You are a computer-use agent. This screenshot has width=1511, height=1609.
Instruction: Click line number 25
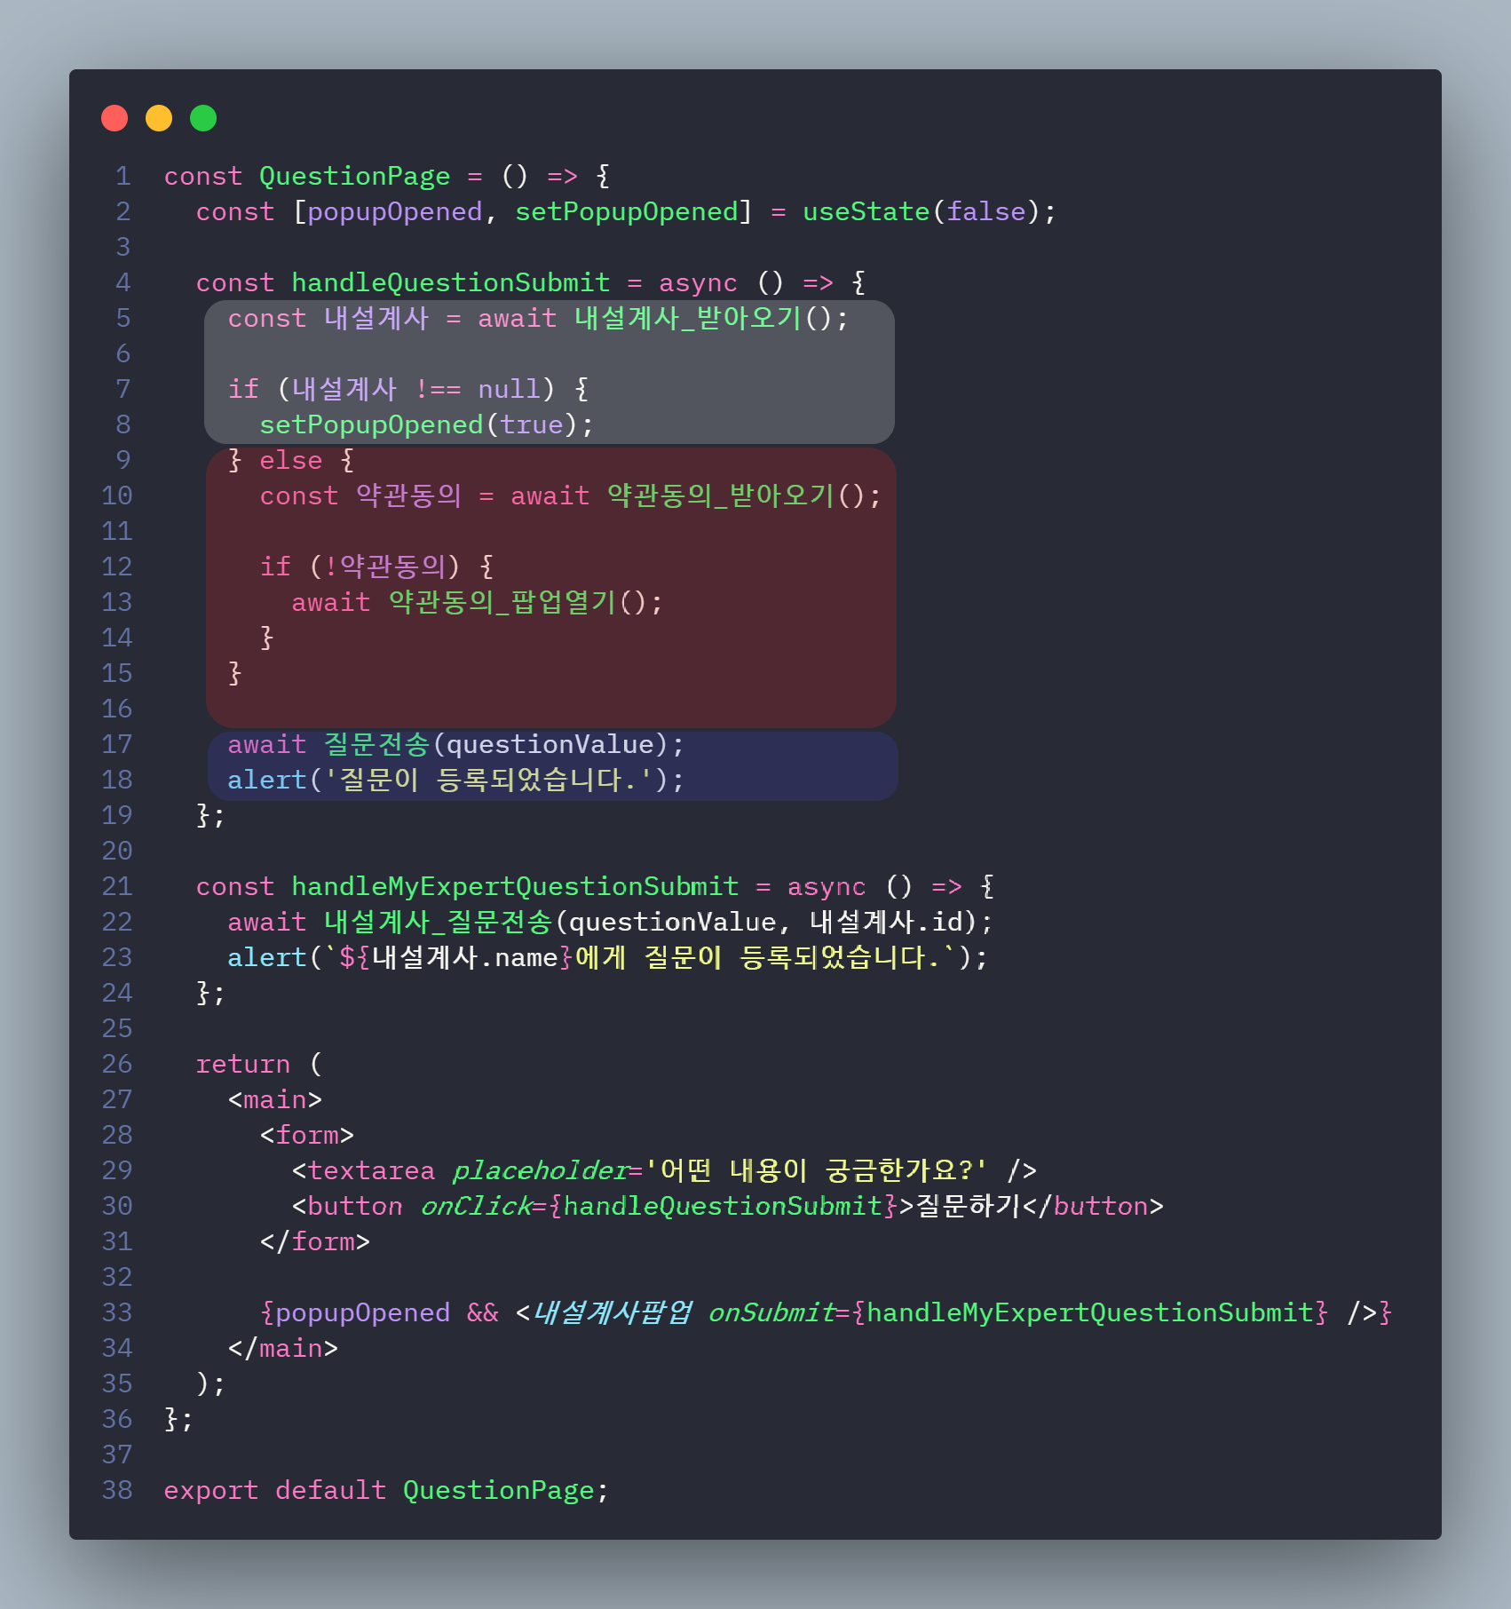pos(117,1029)
